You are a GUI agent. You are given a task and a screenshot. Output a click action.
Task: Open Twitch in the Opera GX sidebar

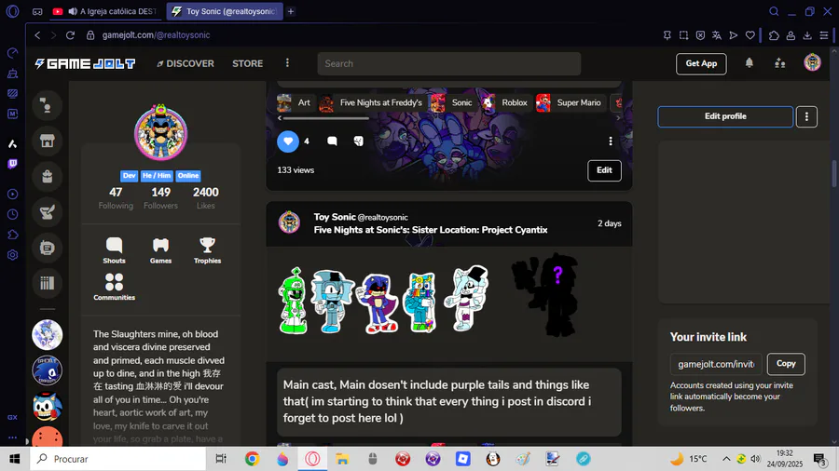point(12,164)
